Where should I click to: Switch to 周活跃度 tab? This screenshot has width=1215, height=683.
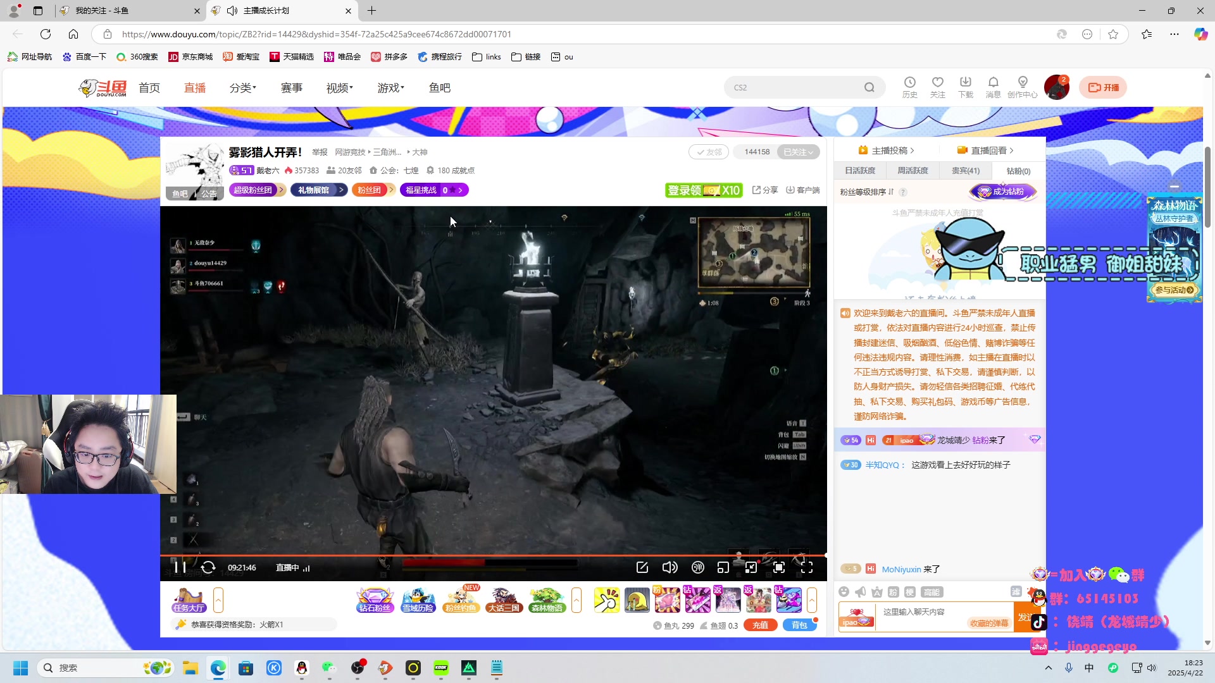[913, 171]
